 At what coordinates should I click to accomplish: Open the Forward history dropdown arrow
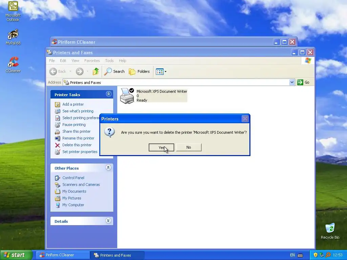coord(87,71)
